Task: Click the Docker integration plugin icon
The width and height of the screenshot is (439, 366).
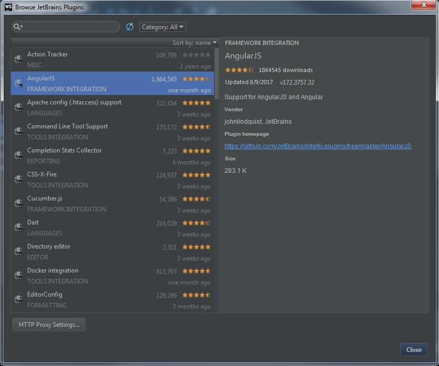Action: coord(18,276)
